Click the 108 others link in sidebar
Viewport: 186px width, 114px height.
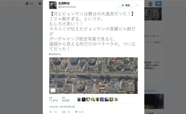pos(151,91)
